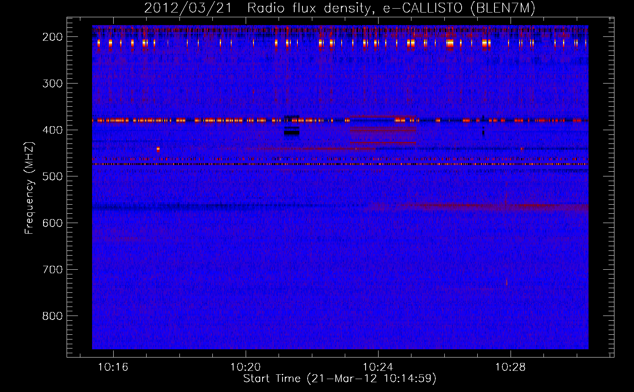
Task: Select the 800 frequency tick label
Action: pyautogui.click(x=52, y=316)
